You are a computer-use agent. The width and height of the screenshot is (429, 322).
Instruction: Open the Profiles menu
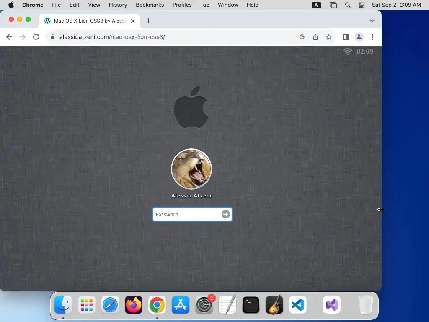[x=182, y=5]
